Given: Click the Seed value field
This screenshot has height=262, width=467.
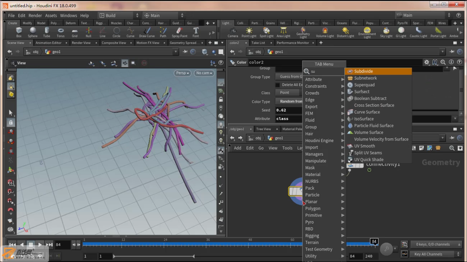Looking at the screenshot, I should [x=289, y=110].
